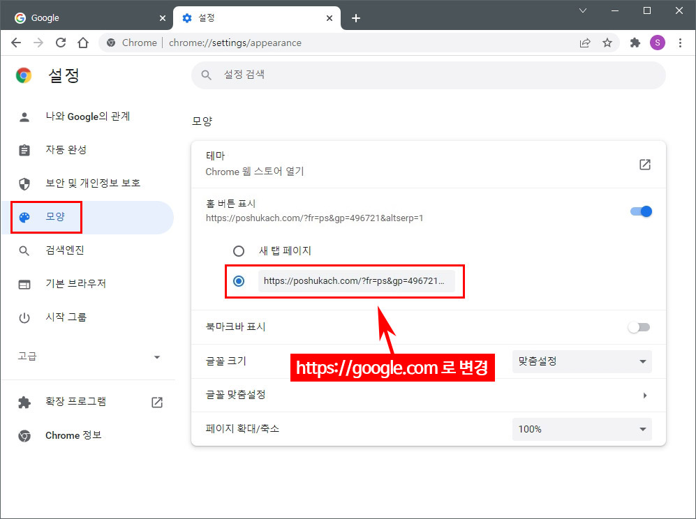
Task: Click Chrome 웹 스토어 열기 text
Action: pyautogui.click(x=255, y=172)
